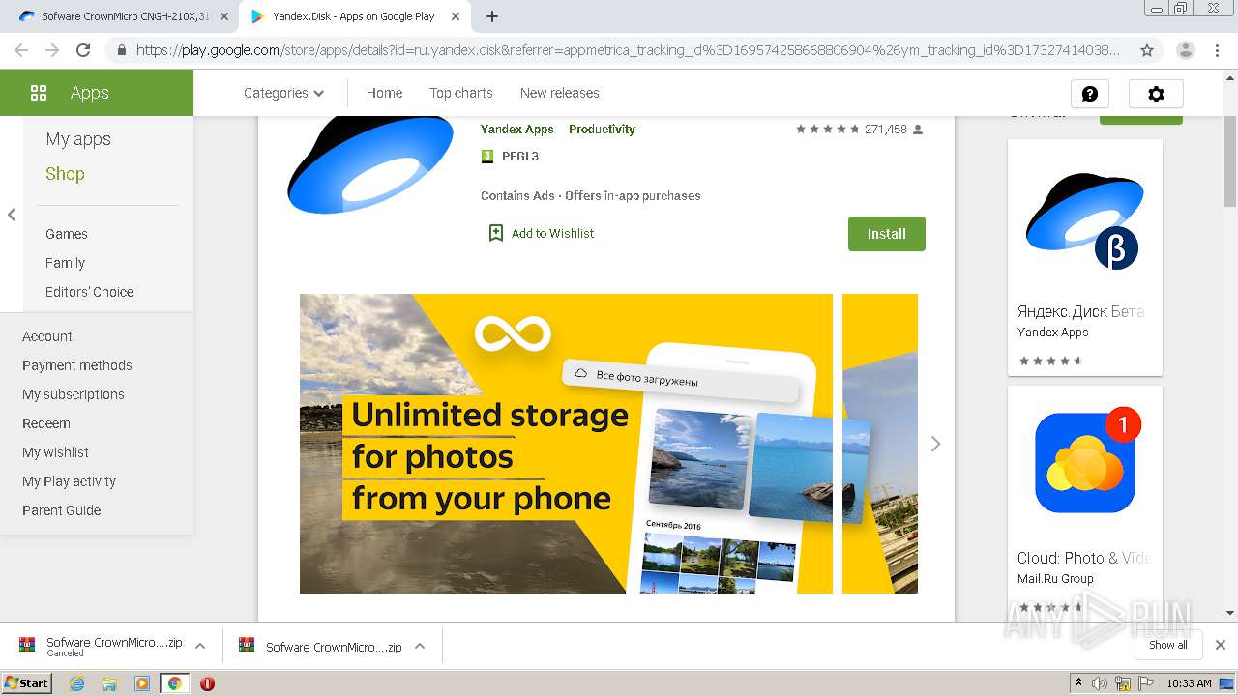
Task: Open Top charts
Action: (x=461, y=93)
